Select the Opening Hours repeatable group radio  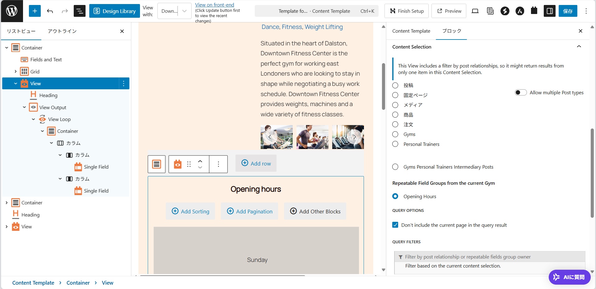pyautogui.click(x=395, y=196)
